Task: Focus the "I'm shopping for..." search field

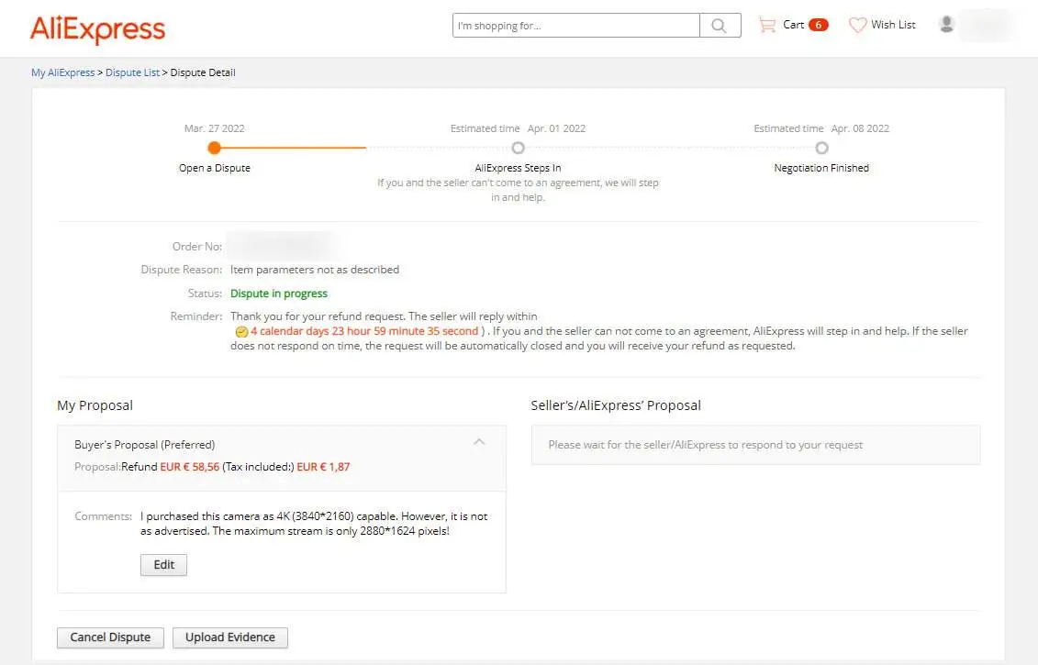Action: (576, 26)
